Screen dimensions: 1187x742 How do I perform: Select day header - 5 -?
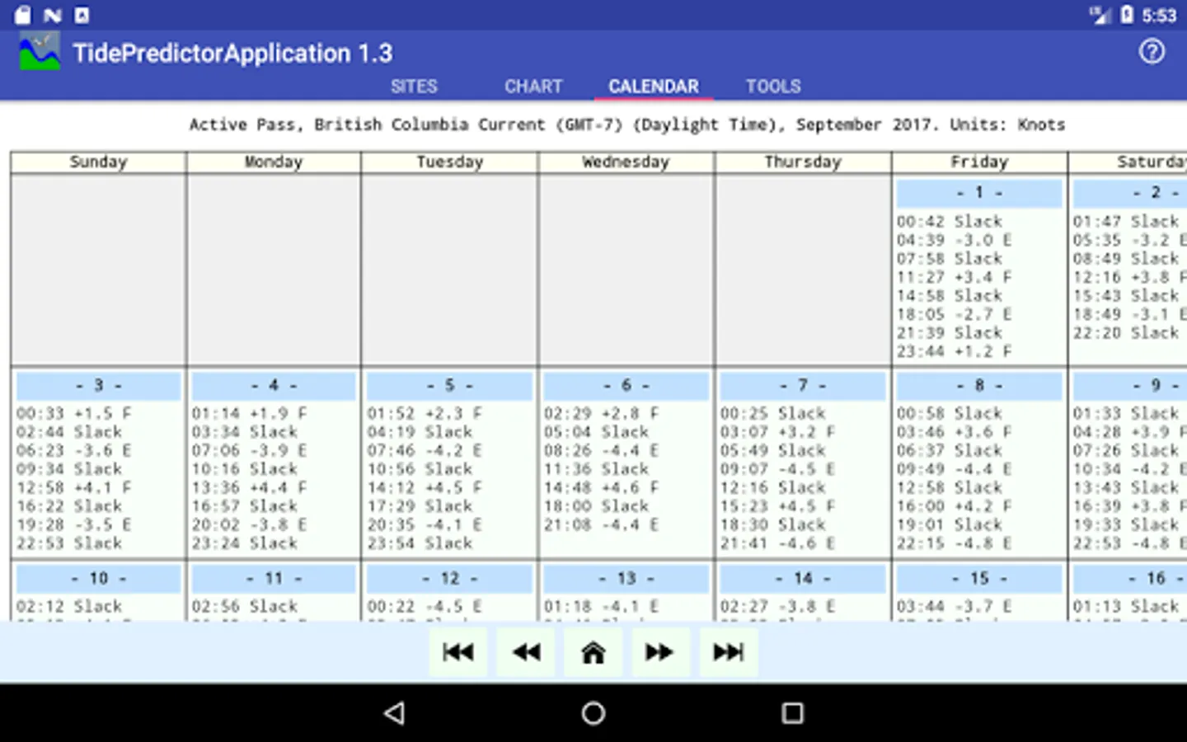click(x=450, y=386)
